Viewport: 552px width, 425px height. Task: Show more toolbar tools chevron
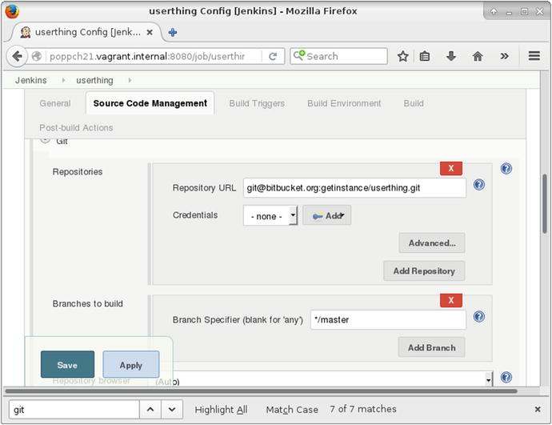(504, 56)
